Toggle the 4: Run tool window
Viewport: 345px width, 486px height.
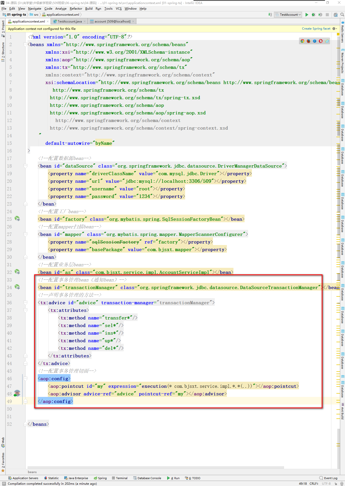pyautogui.click(x=173, y=478)
